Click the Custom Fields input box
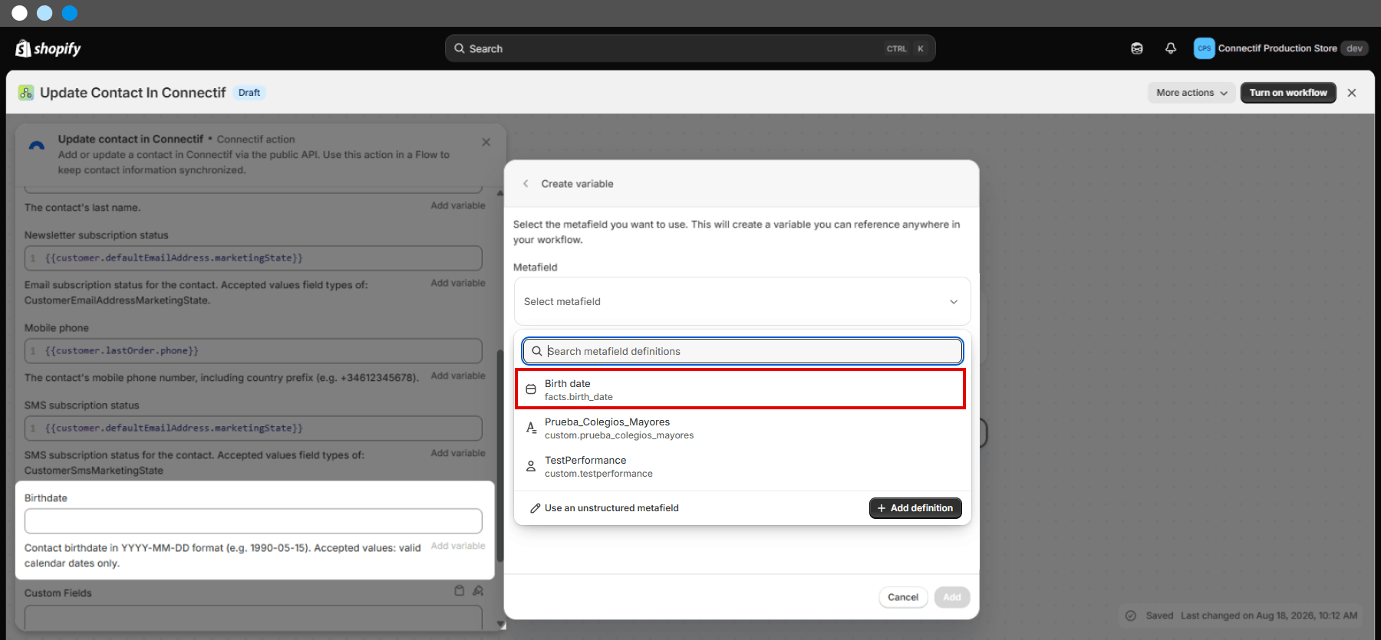 click(253, 617)
